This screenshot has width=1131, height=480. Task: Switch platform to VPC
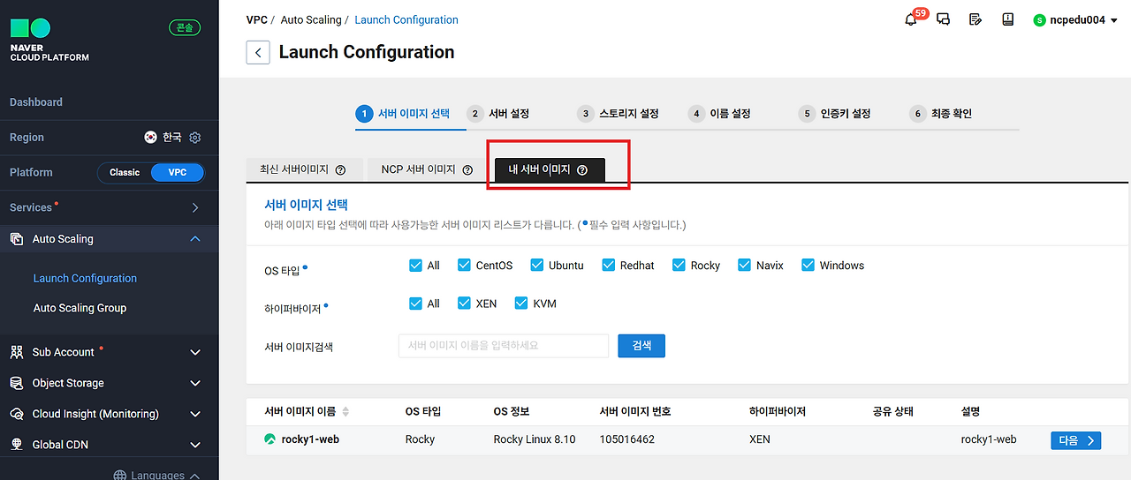pos(178,172)
